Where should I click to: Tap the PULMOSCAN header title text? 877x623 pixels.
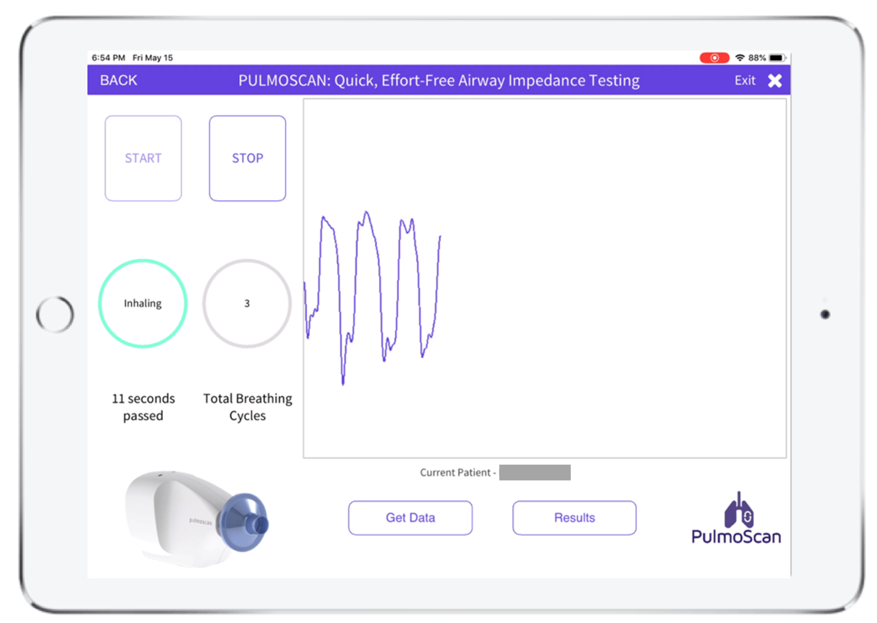tap(439, 81)
